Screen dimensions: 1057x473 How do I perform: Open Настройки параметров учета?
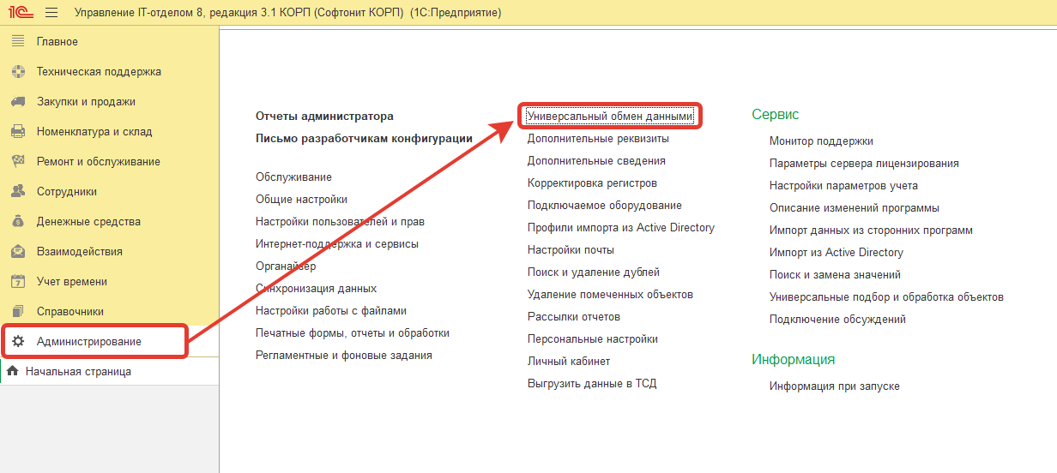point(843,186)
